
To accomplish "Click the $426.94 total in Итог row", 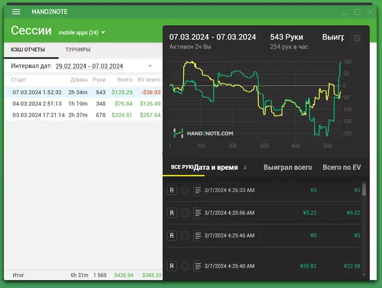I will (x=124, y=275).
